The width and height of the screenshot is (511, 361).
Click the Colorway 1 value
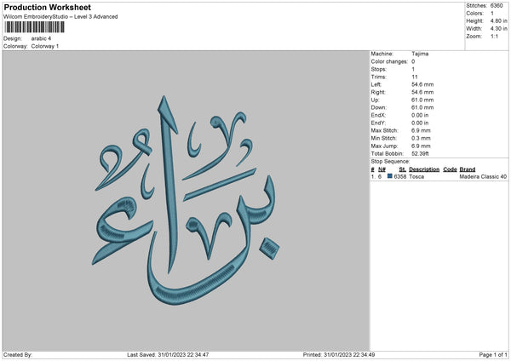click(x=45, y=46)
